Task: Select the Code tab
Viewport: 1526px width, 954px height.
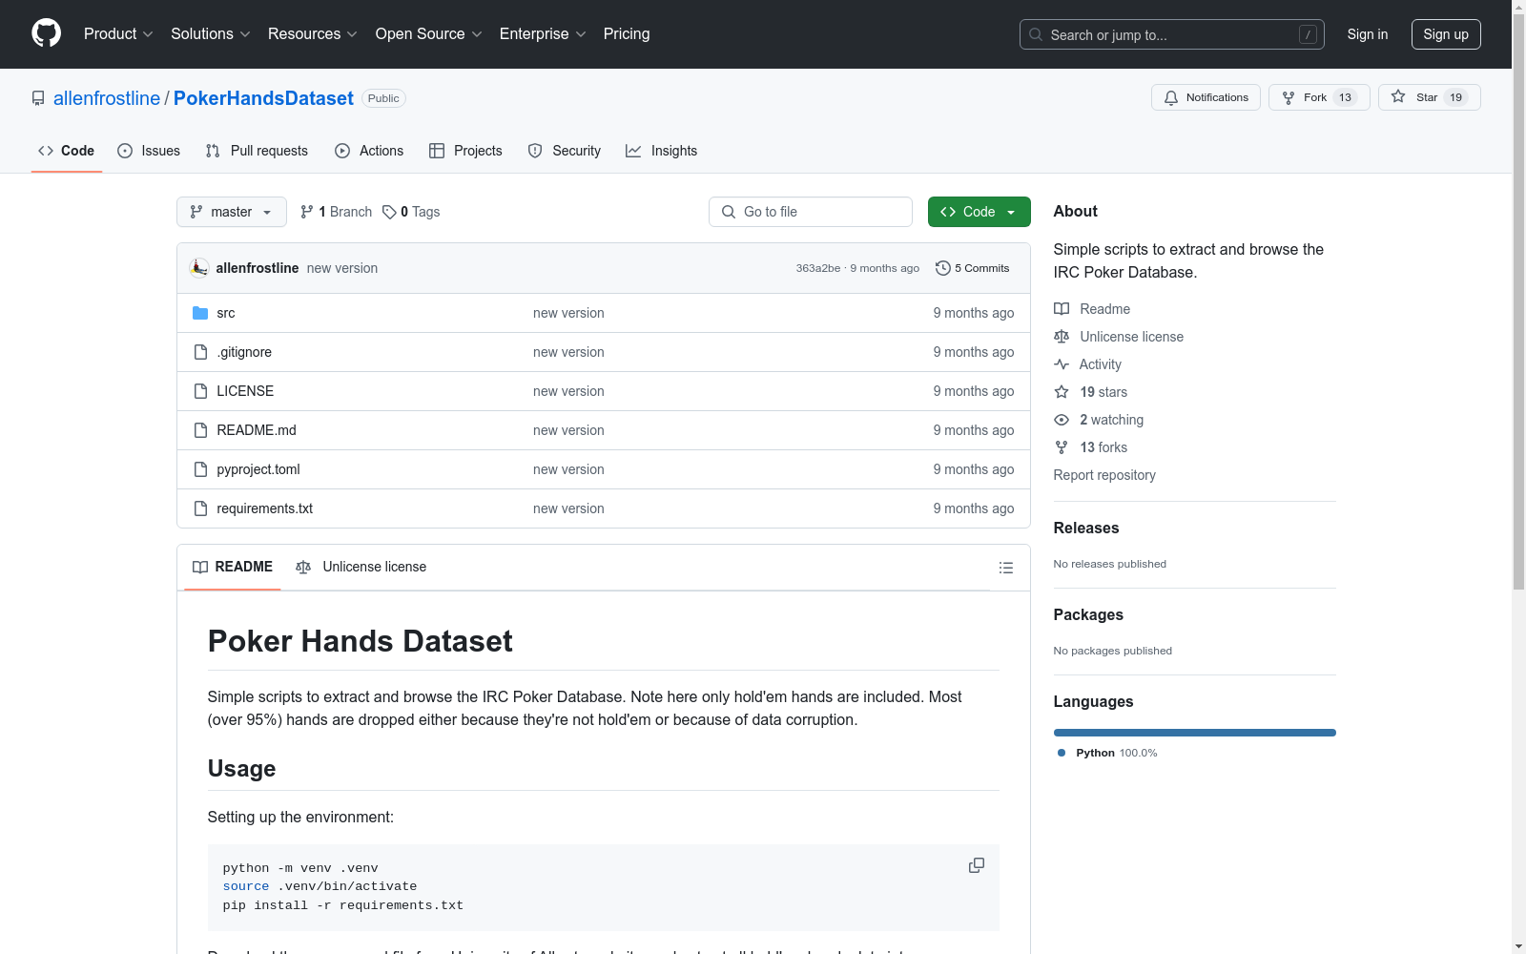Action: (x=67, y=151)
